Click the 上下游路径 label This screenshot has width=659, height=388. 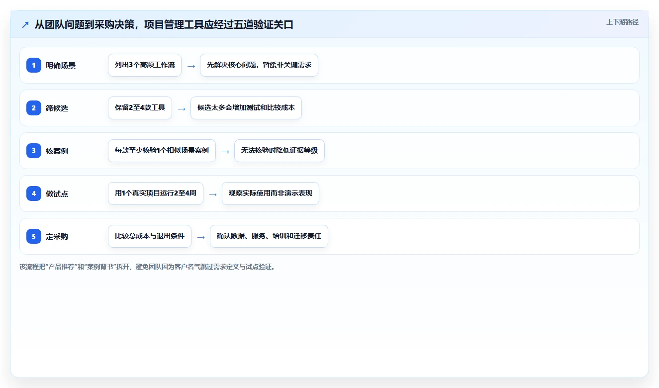point(622,22)
